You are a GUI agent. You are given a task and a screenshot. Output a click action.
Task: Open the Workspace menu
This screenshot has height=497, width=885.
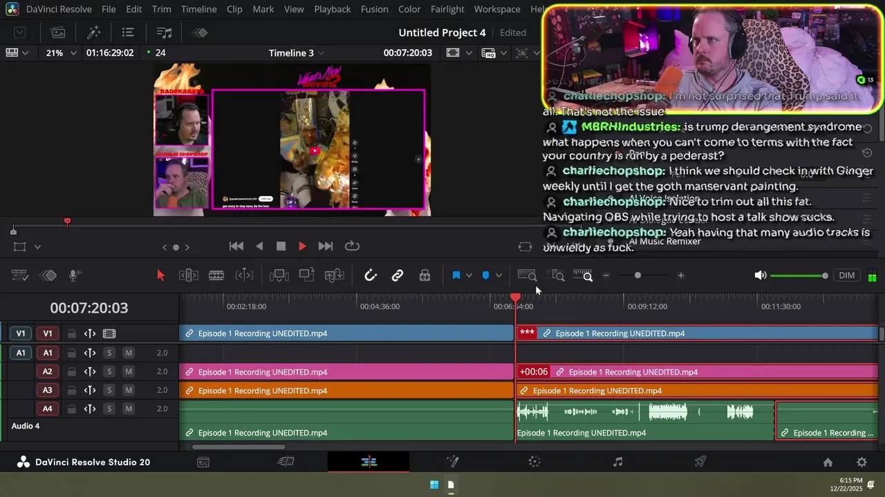click(x=497, y=9)
